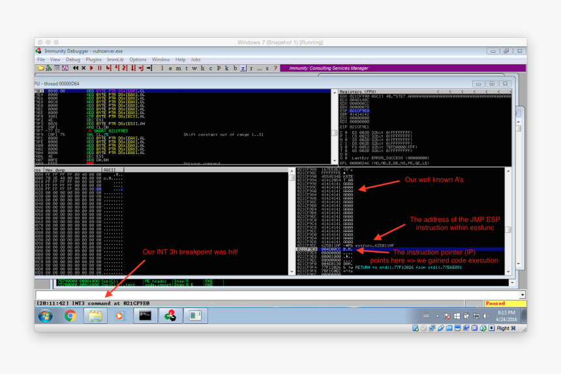561x374 pixels.
Task: Click the Execute till return icon
Action: (x=141, y=68)
